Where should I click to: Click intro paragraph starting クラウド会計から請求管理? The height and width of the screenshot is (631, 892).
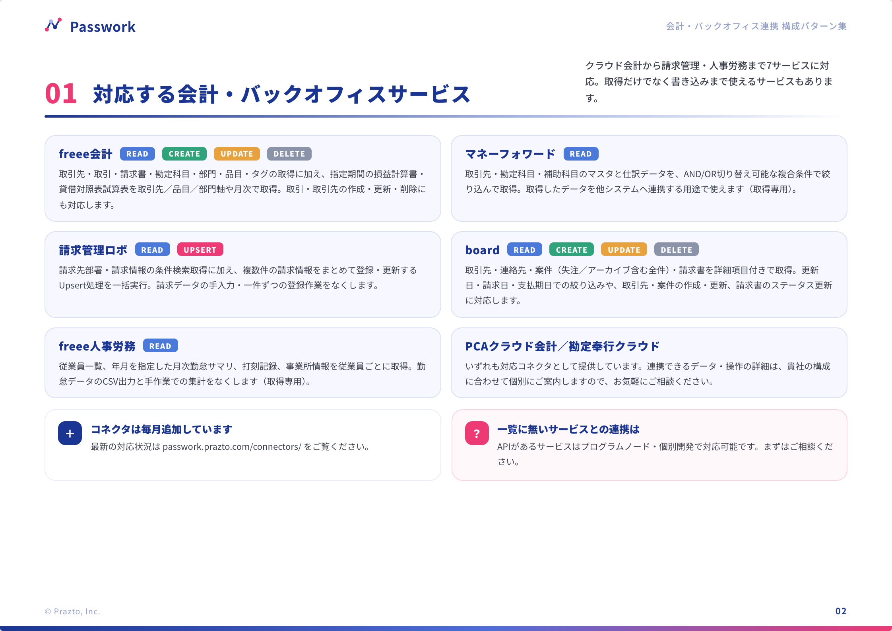709,81
